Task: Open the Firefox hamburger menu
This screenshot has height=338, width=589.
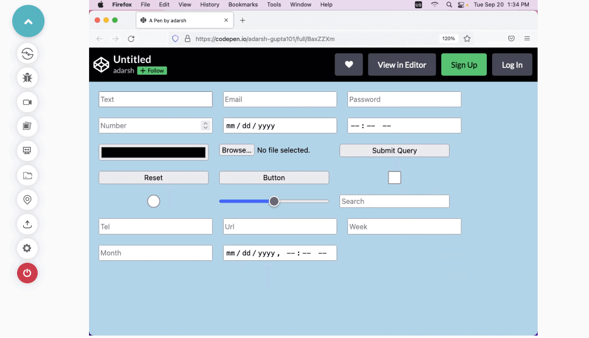Action: click(527, 38)
